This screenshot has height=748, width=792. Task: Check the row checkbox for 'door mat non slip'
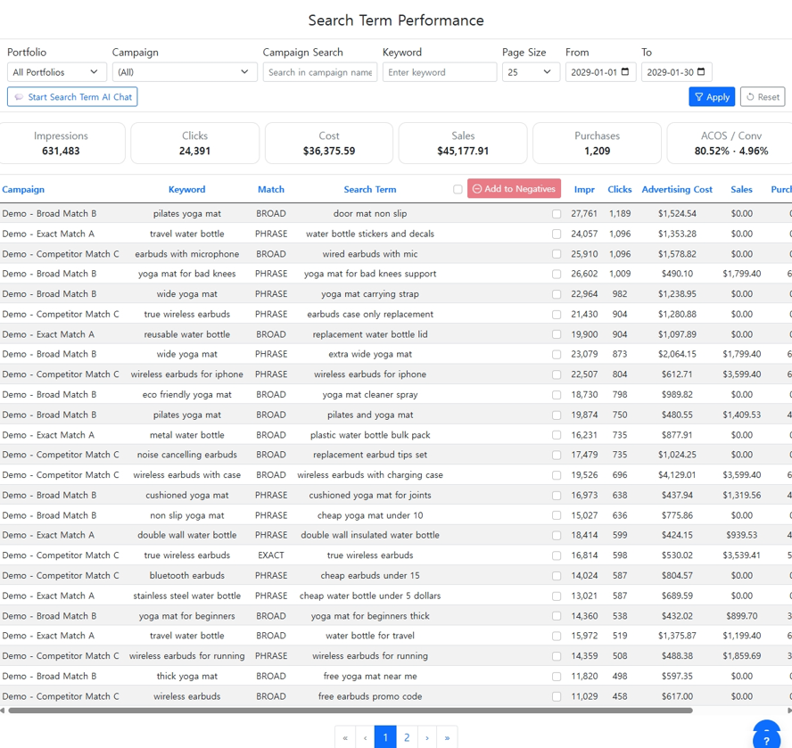click(x=555, y=213)
